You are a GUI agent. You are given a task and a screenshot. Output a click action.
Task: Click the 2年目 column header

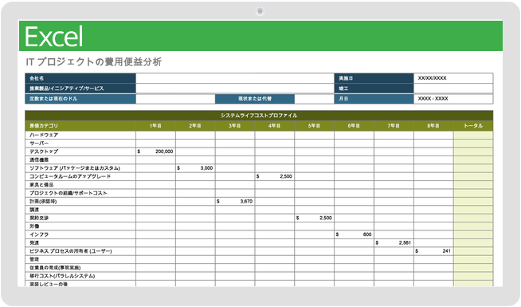click(x=195, y=126)
